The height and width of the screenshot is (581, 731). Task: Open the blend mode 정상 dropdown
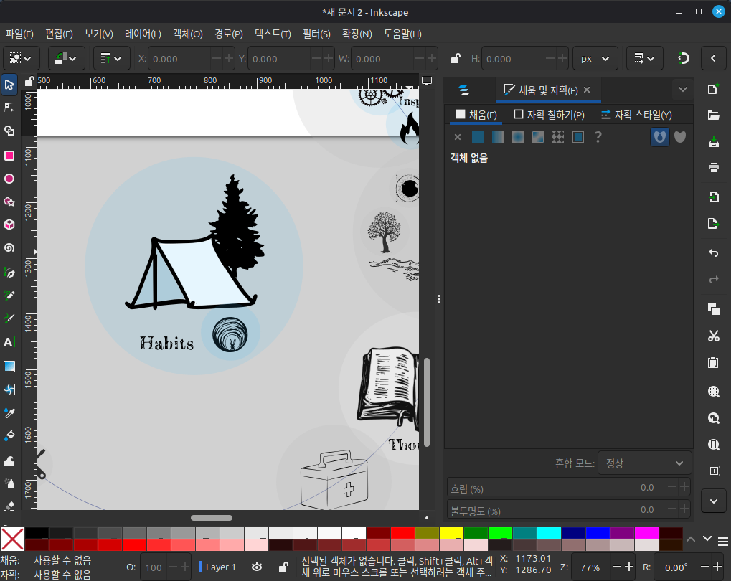[644, 463]
